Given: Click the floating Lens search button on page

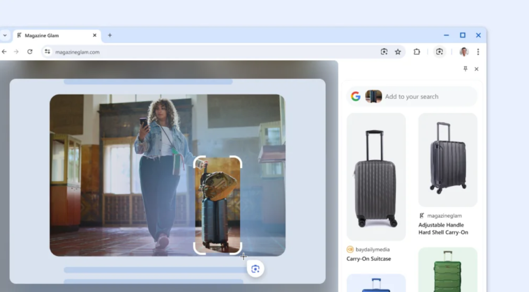Looking at the screenshot, I should [x=255, y=269].
